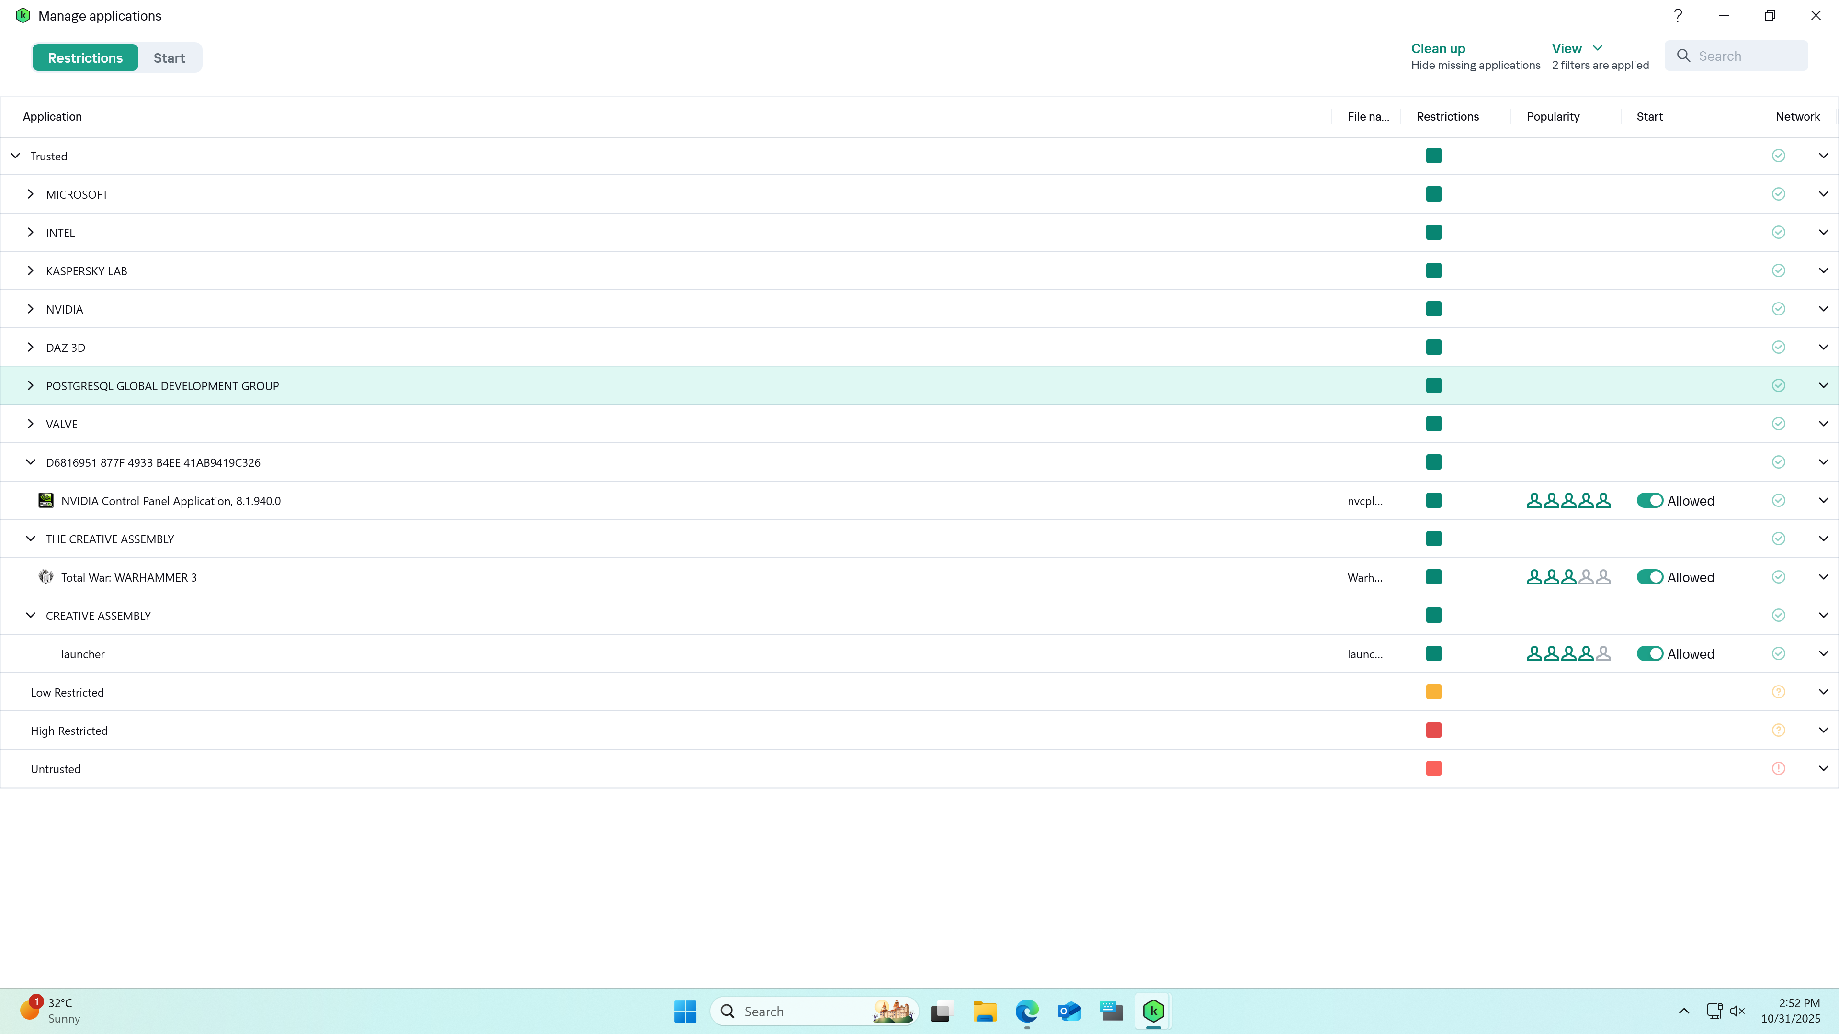Select the Untrusted group row
The image size is (1839, 1034).
pyautogui.click(x=919, y=768)
